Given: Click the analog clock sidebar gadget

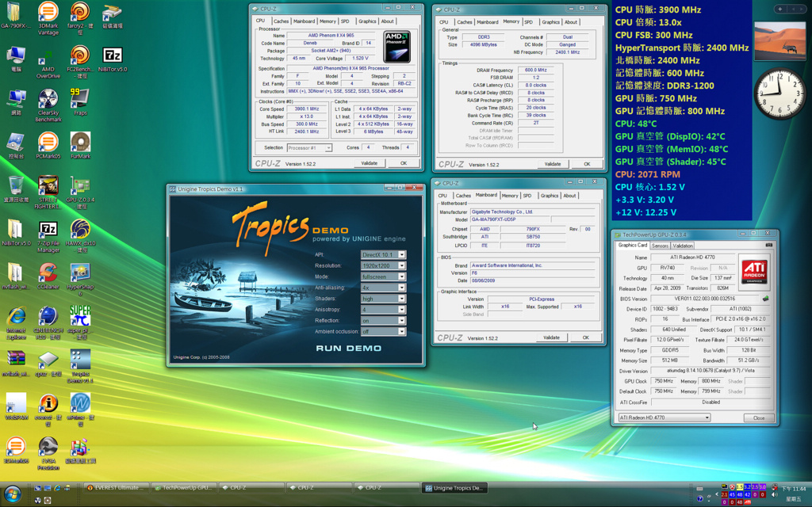Looking at the screenshot, I should pyautogui.click(x=779, y=93).
